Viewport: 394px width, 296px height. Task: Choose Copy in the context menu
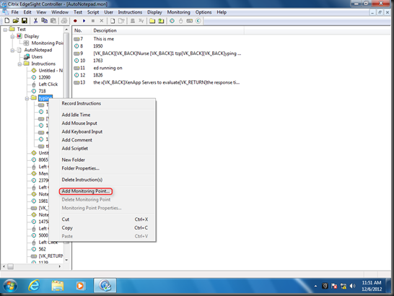[67, 228]
